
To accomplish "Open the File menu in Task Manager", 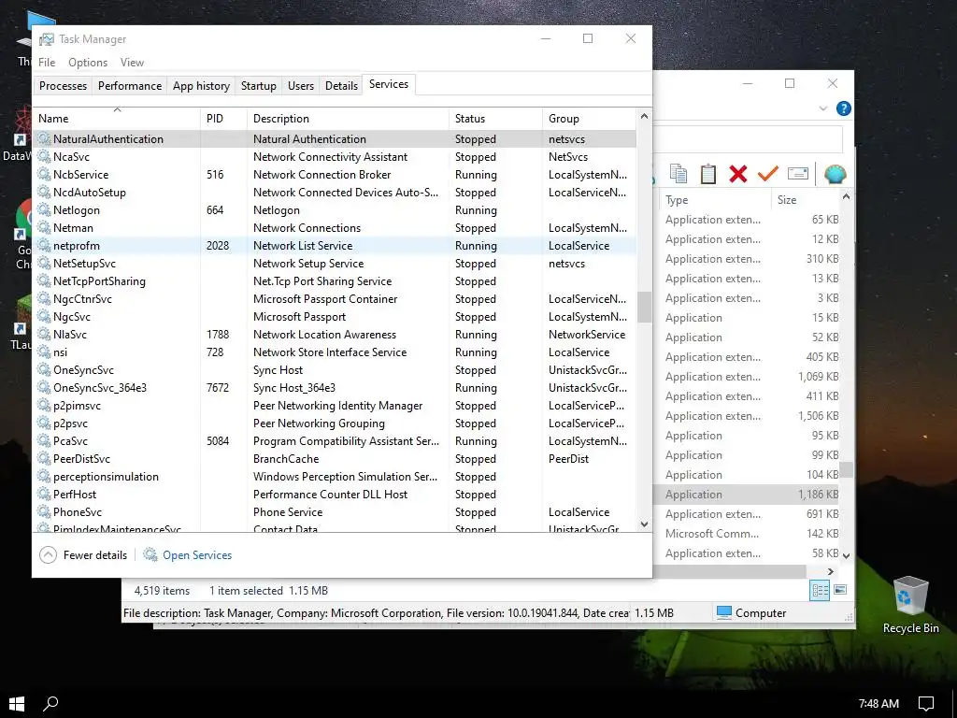I will pyautogui.click(x=47, y=63).
